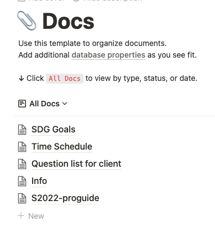Click the organize documents description text
Image resolution: width=215 pixels, height=231 pixels.
(x=92, y=43)
